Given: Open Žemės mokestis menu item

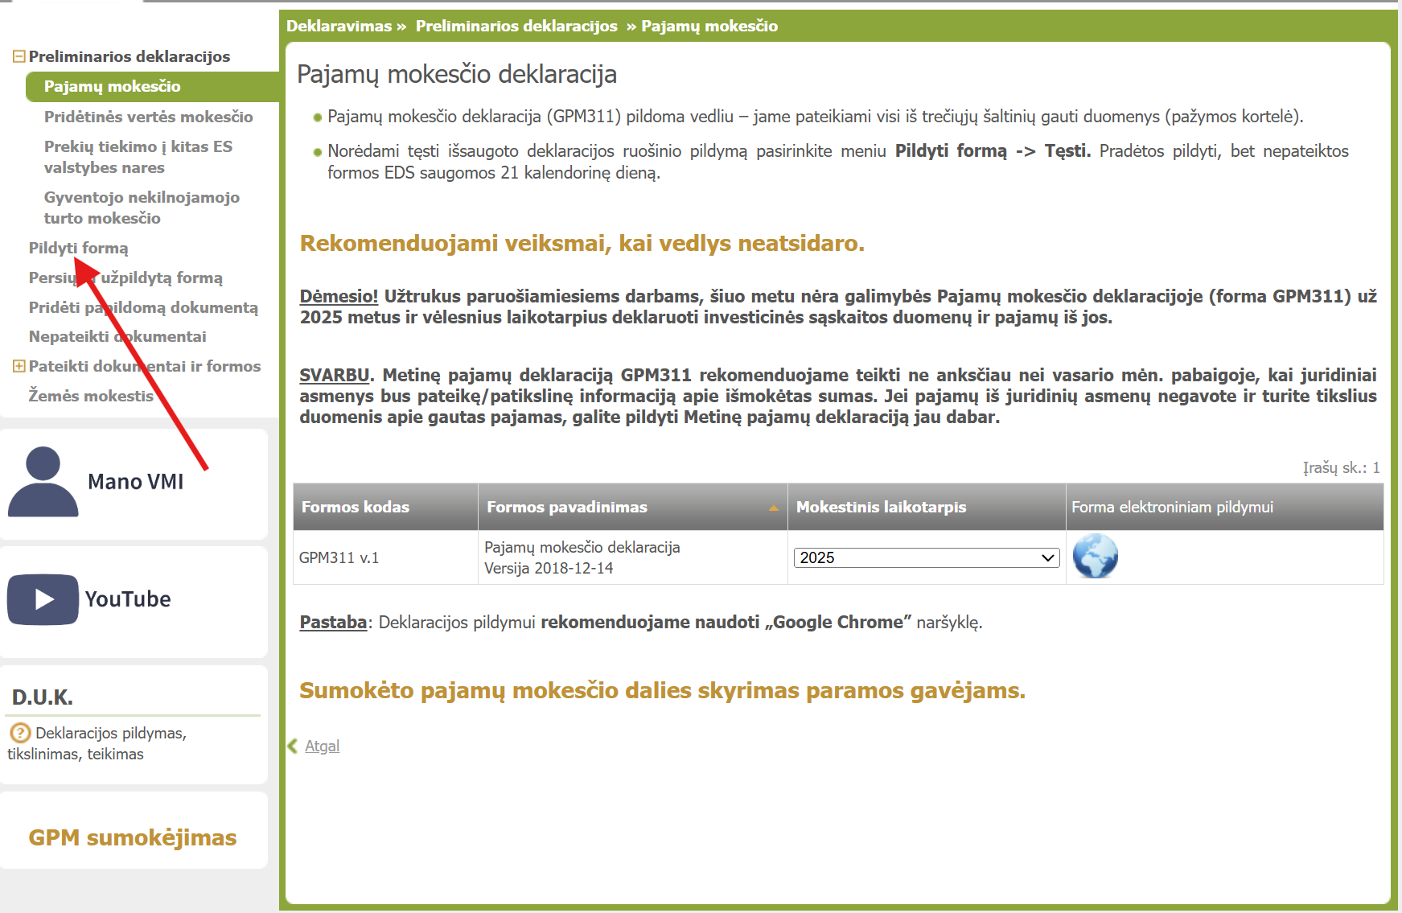Looking at the screenshot, I should click(91, 396).
